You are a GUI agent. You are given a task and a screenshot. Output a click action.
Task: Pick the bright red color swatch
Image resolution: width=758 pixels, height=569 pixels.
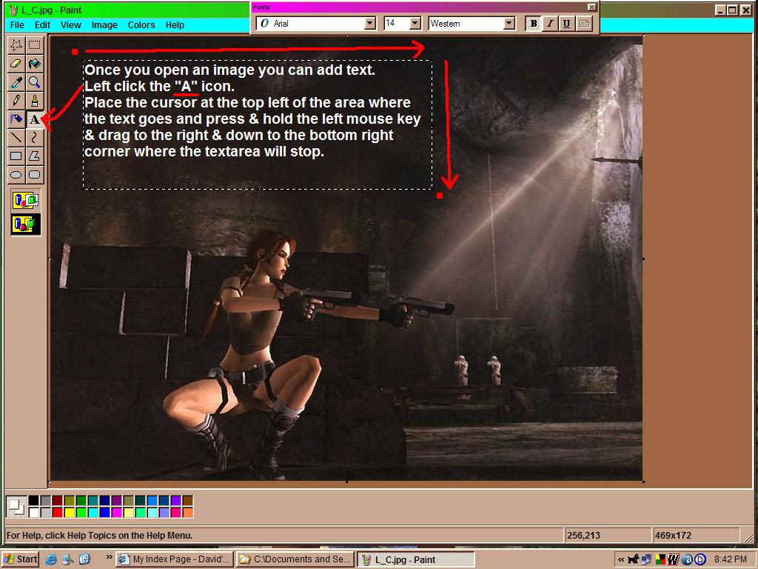click(58, 513)
